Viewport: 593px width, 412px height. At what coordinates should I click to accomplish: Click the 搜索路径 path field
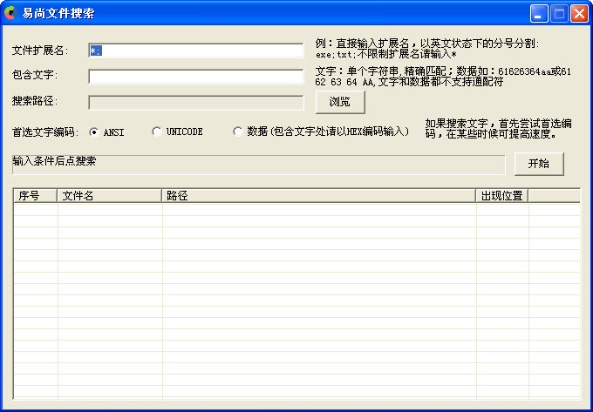coord(195,102)
